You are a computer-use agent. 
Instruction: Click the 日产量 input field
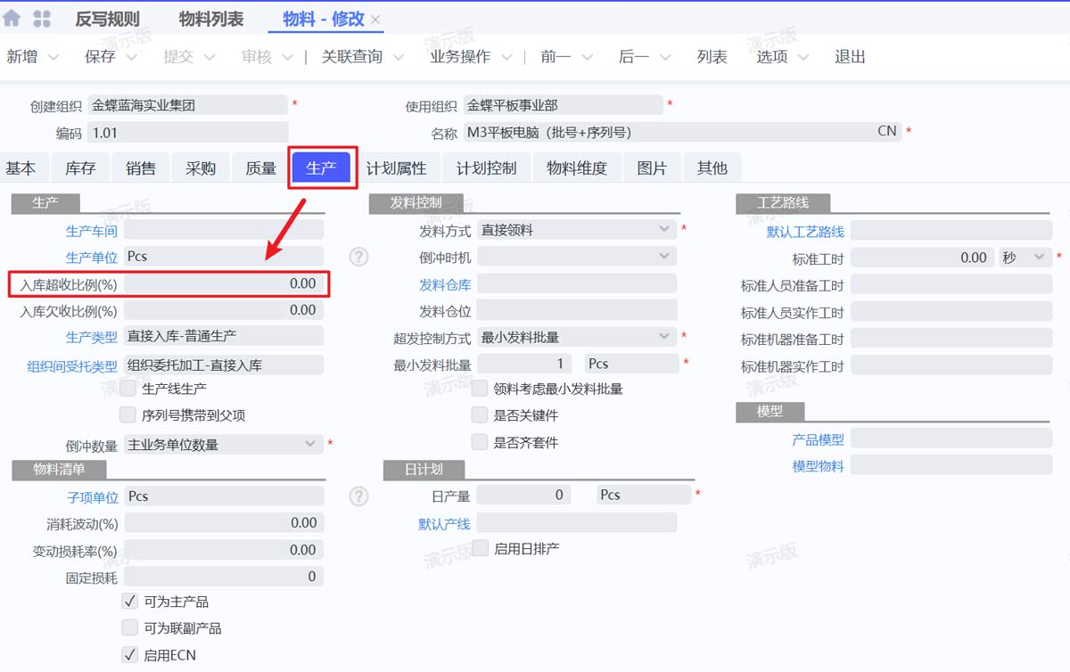pos(523,494)
